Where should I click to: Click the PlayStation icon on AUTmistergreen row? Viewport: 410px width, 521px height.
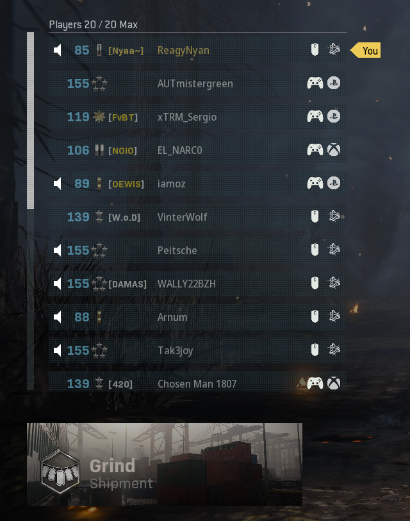(334, 83)
